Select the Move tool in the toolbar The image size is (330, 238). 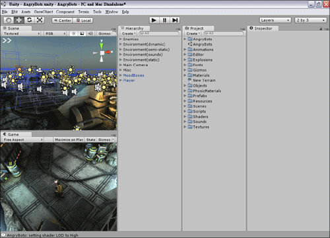[x=19, y=20]
